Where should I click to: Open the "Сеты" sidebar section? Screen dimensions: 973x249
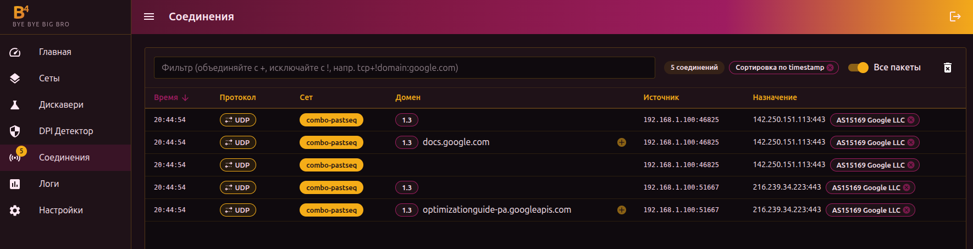click(49, 79)
